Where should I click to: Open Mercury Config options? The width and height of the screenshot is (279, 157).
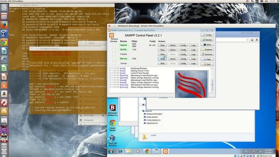[x=183, y=59]
